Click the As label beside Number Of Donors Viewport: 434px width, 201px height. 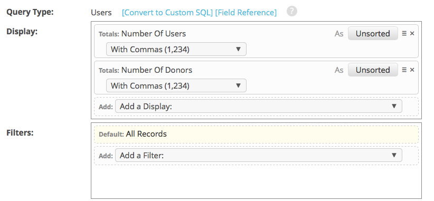339,70
